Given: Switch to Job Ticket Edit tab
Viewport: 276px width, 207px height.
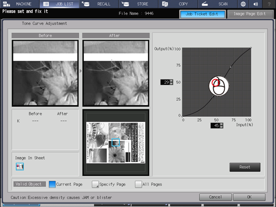Looking at the screenshot, I should (x=202, y=14).
